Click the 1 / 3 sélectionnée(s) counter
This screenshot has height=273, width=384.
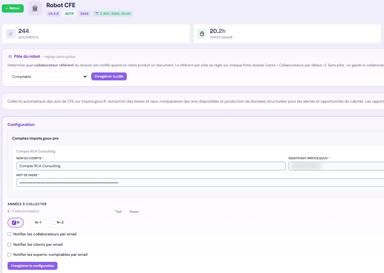tap(23, 211)
